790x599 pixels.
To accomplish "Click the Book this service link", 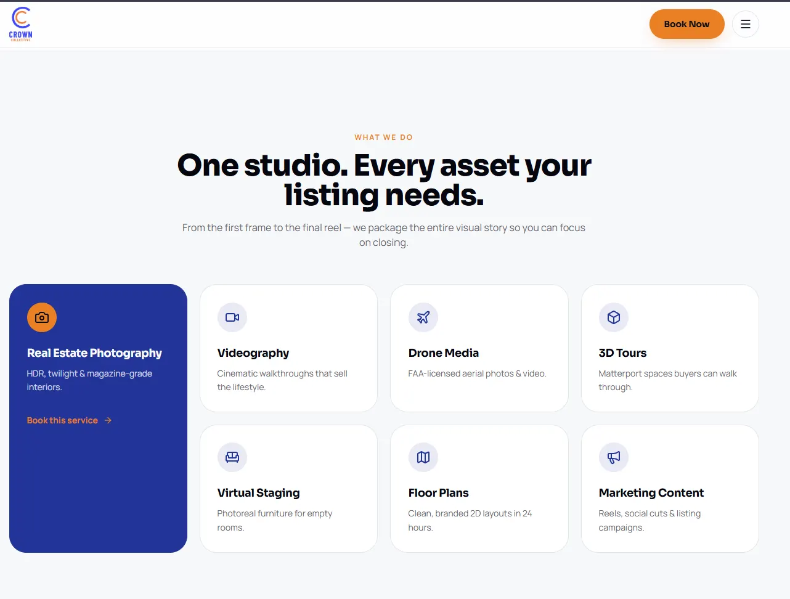I will pos(69,420).
